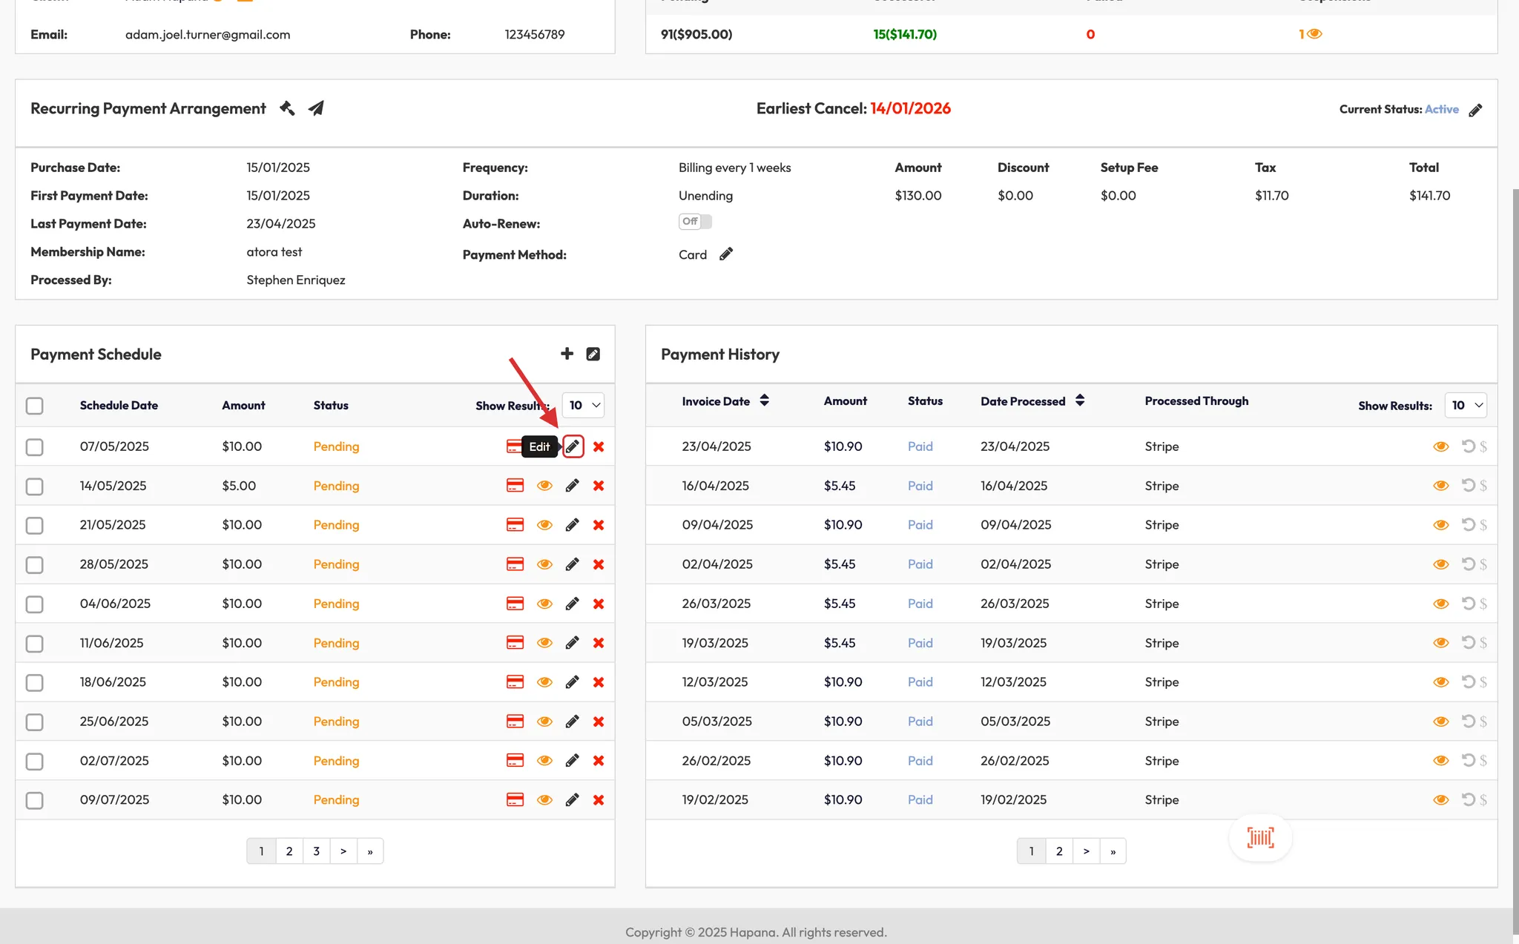Image resolution: width=1519 pixels, height=944 pixels.
Task: Open Payment History Show Results dropdown
Action: pos(1466,406)
